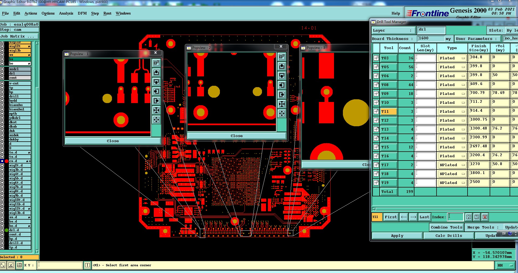Toggle checkbox for layer rout

point(2,78)
